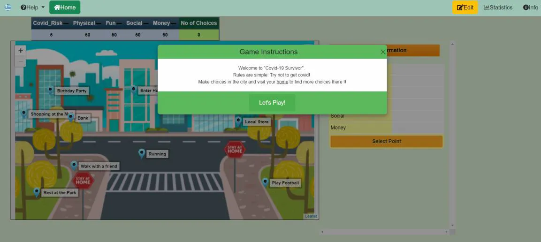Select the Walk with a friend marker

[74, 165]
